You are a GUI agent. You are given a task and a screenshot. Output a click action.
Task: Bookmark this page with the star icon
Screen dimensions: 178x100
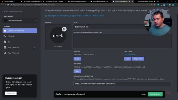pos(154,5)
